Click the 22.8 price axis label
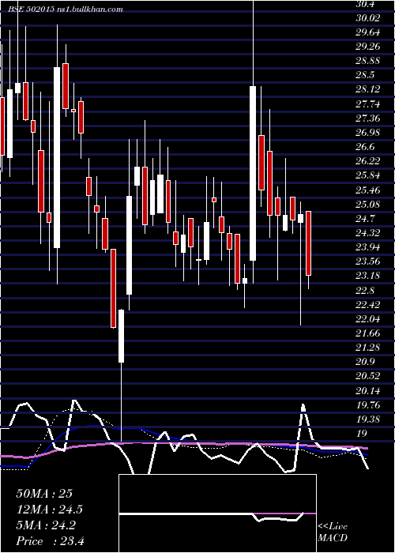Screen dimensions: 395x553 click(366, 290)
